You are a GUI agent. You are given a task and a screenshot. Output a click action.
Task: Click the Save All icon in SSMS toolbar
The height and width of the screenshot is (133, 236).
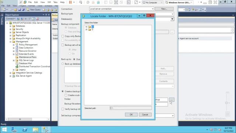tap(23, 10)
